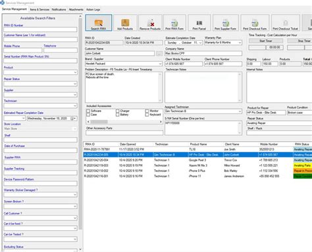This screenshot has width=312, height=252.
Task: Click the Add Products toolbar icon
Action: (x=125, y=23)
